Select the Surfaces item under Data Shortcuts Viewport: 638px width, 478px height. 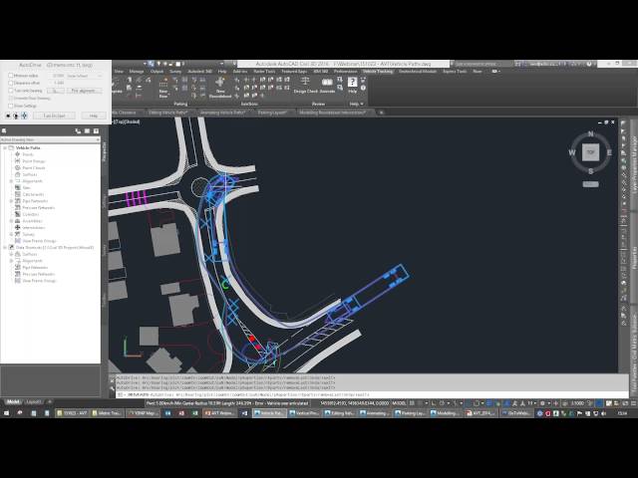[x=30, y=254]
